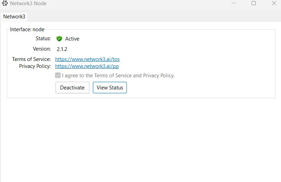Open the Privacy Policy link

pos(87,66)
